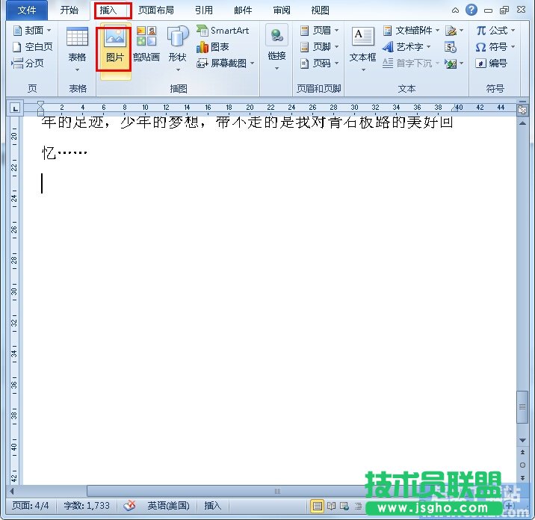Expand the 艺术字 dropdown arrow

click(x=429, y=47)
